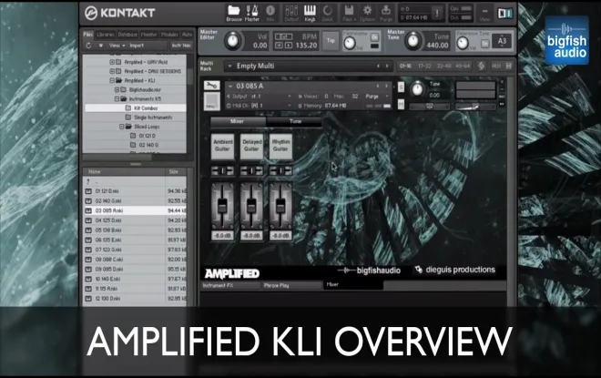Viewport: 601px width, 378px height.
Task: Open the Browse panel folder icon
Action: (233, 13)
